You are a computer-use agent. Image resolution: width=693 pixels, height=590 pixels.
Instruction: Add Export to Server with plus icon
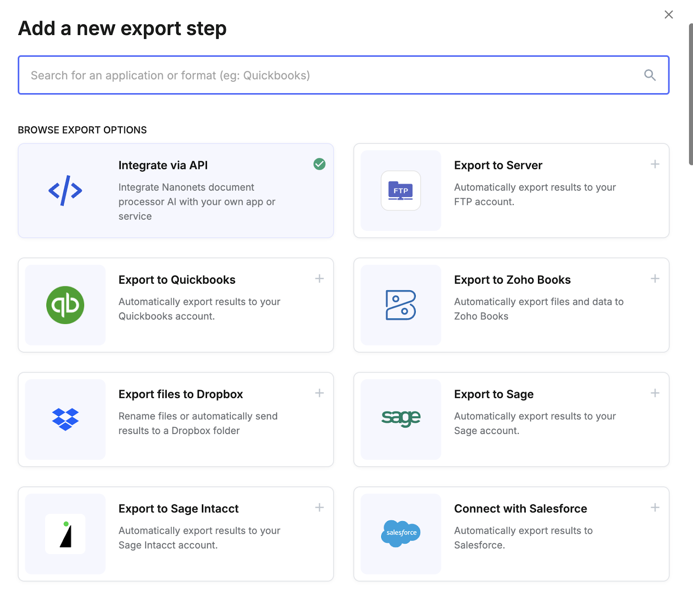coord(655,164)
